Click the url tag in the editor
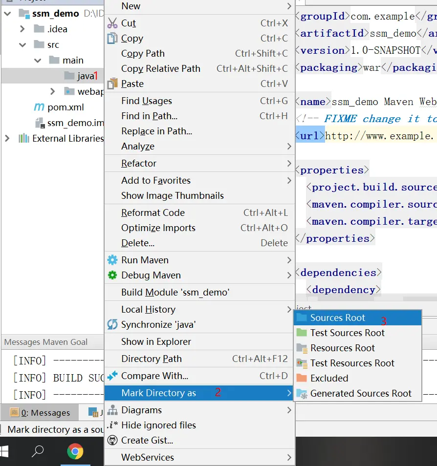This screenshot has width=437, height=466. (310, 136)
